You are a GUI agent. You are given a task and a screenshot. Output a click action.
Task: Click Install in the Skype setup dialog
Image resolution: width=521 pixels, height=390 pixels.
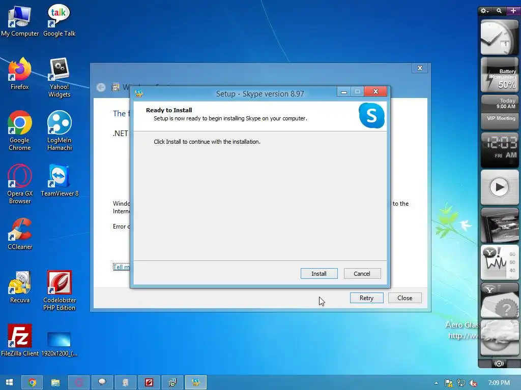319,274
